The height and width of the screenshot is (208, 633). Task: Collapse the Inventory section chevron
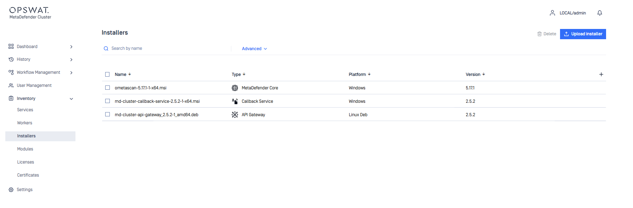[71, 99]
